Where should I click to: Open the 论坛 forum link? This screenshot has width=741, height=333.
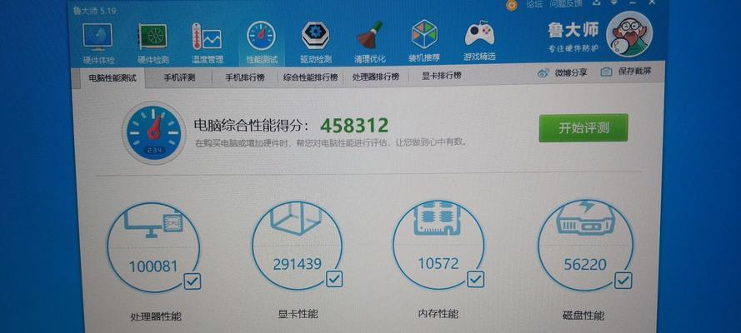pyautogui.click(x=534, y=4)
